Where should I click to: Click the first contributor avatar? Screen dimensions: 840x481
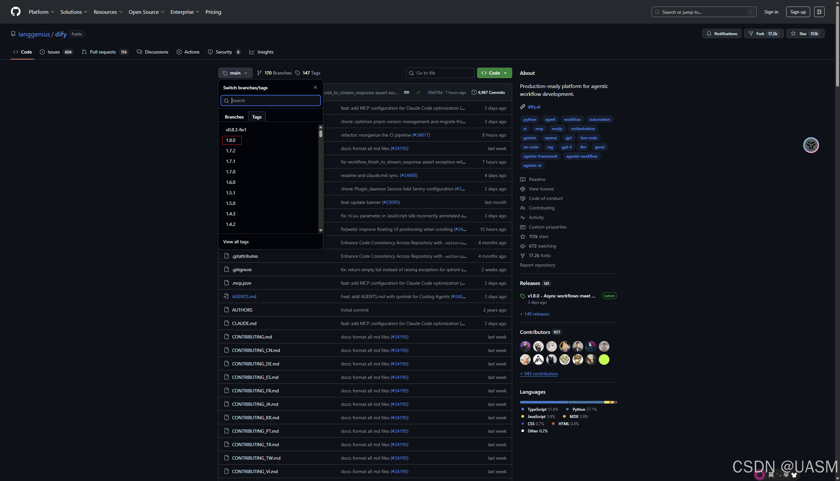pyautogui.click(x=525, y=346)
